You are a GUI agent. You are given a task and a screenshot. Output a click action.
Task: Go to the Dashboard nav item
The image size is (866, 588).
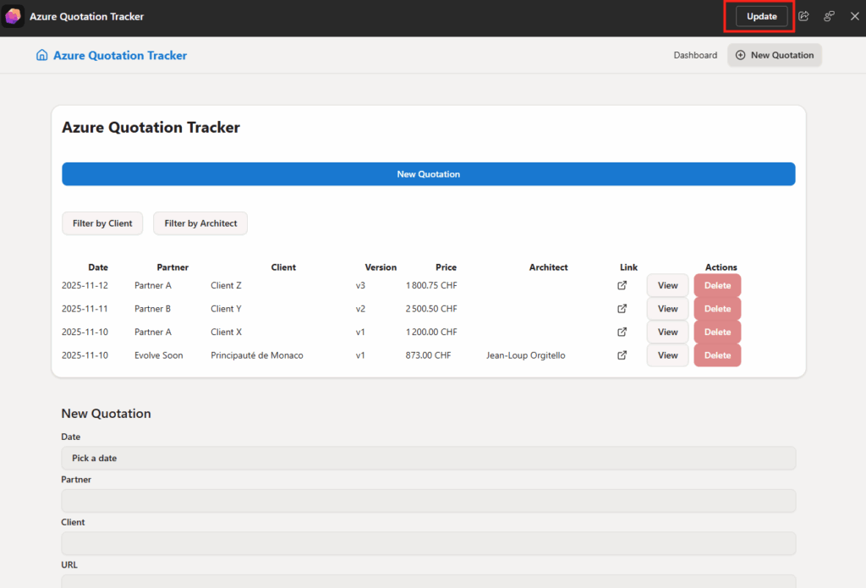coord(695,56)
